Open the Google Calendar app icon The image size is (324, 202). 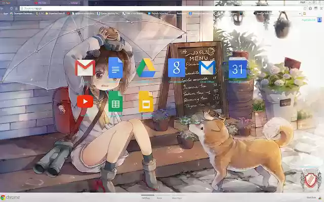tap(237, 68)
